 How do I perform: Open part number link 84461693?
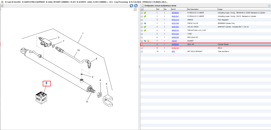pos(175,27)
